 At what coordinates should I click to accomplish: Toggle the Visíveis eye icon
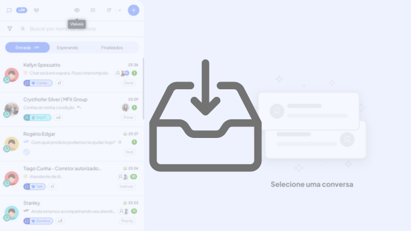pos(77,10)
